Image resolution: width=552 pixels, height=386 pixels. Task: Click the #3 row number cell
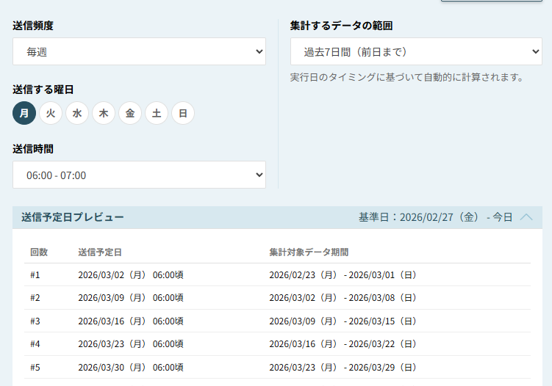tap(35, 321)
